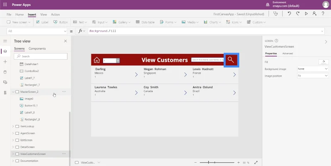The width and height of the screenshot is (331, 166).
Task: Switch to Advanced tab in properties pane
Action: tap(288, 53)
